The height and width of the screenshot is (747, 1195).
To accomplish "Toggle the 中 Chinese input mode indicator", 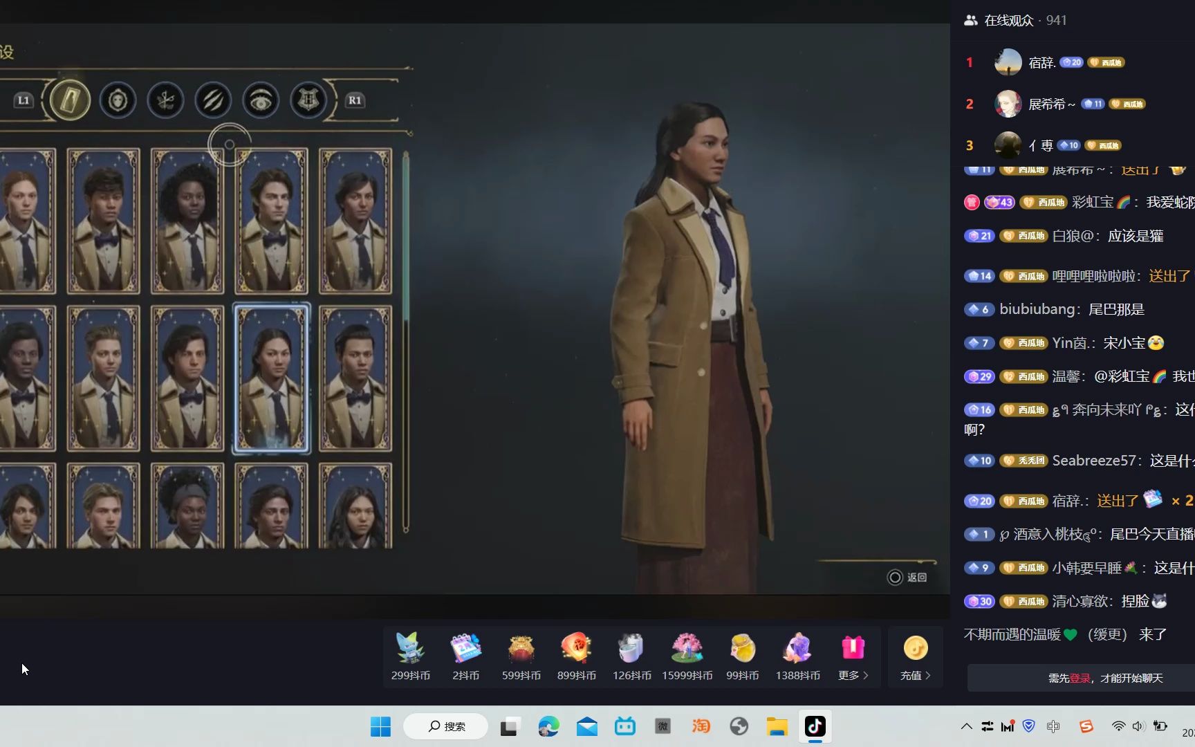I will 1053,726.
